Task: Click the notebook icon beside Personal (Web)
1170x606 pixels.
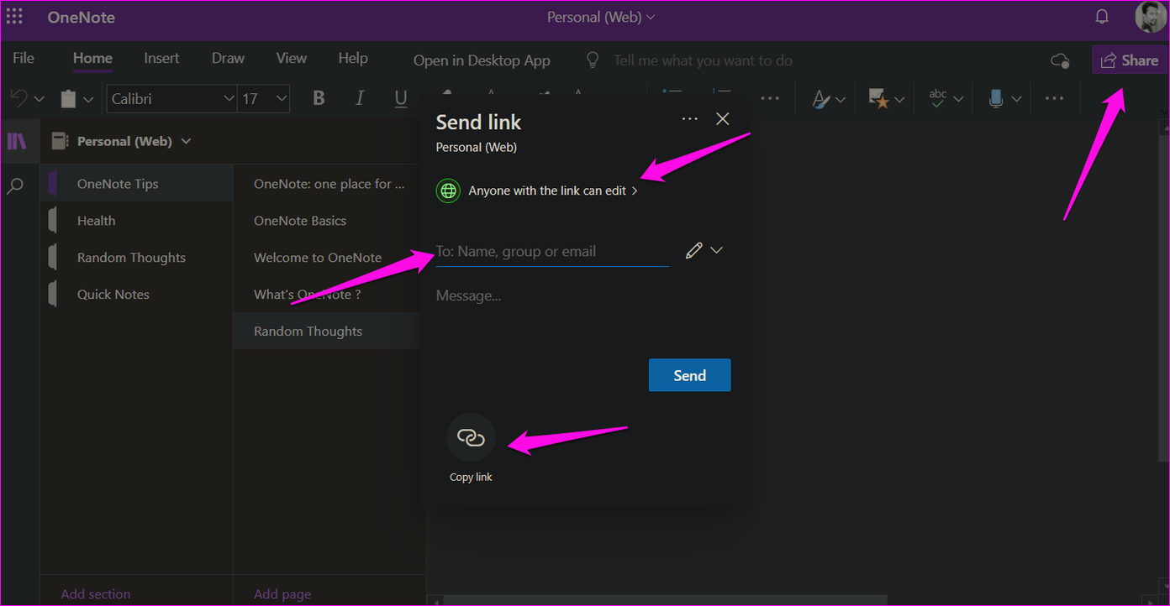Action: 60,141
